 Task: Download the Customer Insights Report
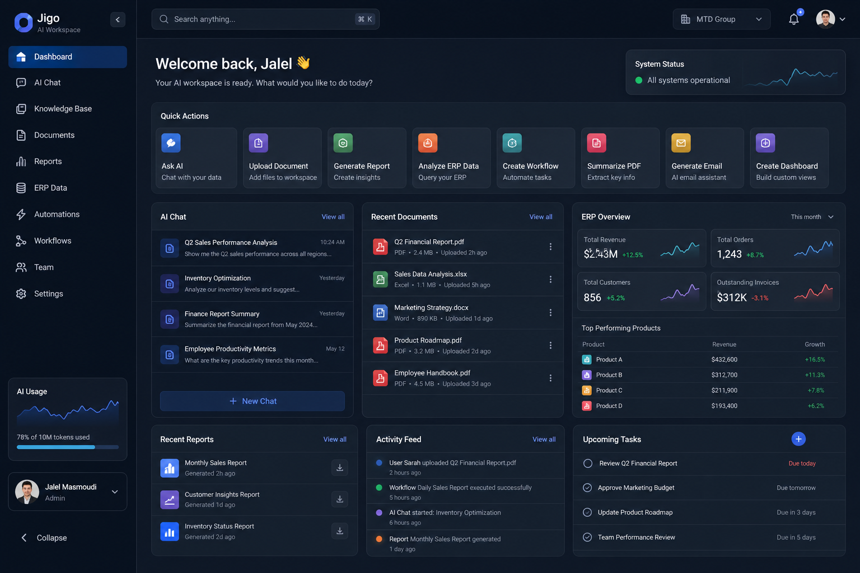pos(340,499)
